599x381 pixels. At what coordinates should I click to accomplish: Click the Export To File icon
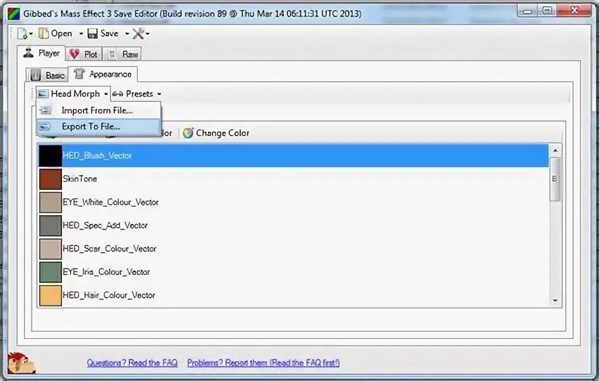[45, 126]
